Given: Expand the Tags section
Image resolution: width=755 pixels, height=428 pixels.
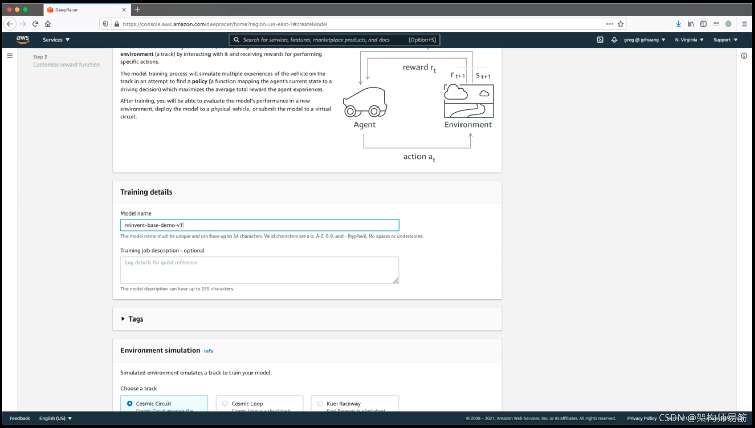Looking at the screenshot, I should click(132, 319).
